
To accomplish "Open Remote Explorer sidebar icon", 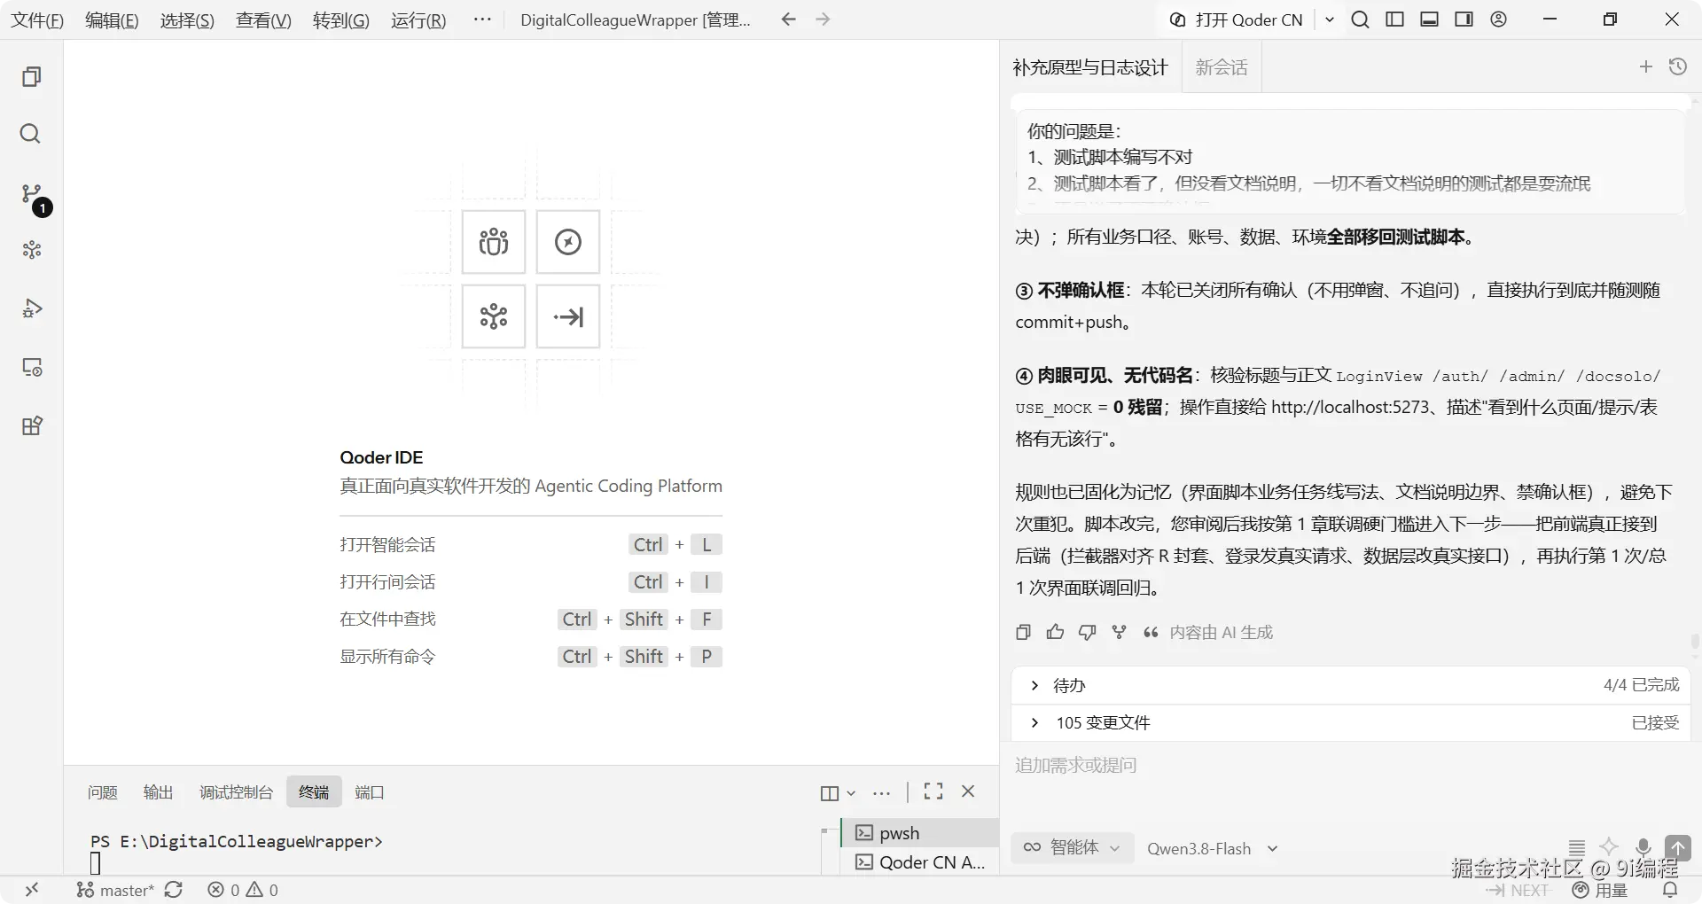I will pos(32,367).
